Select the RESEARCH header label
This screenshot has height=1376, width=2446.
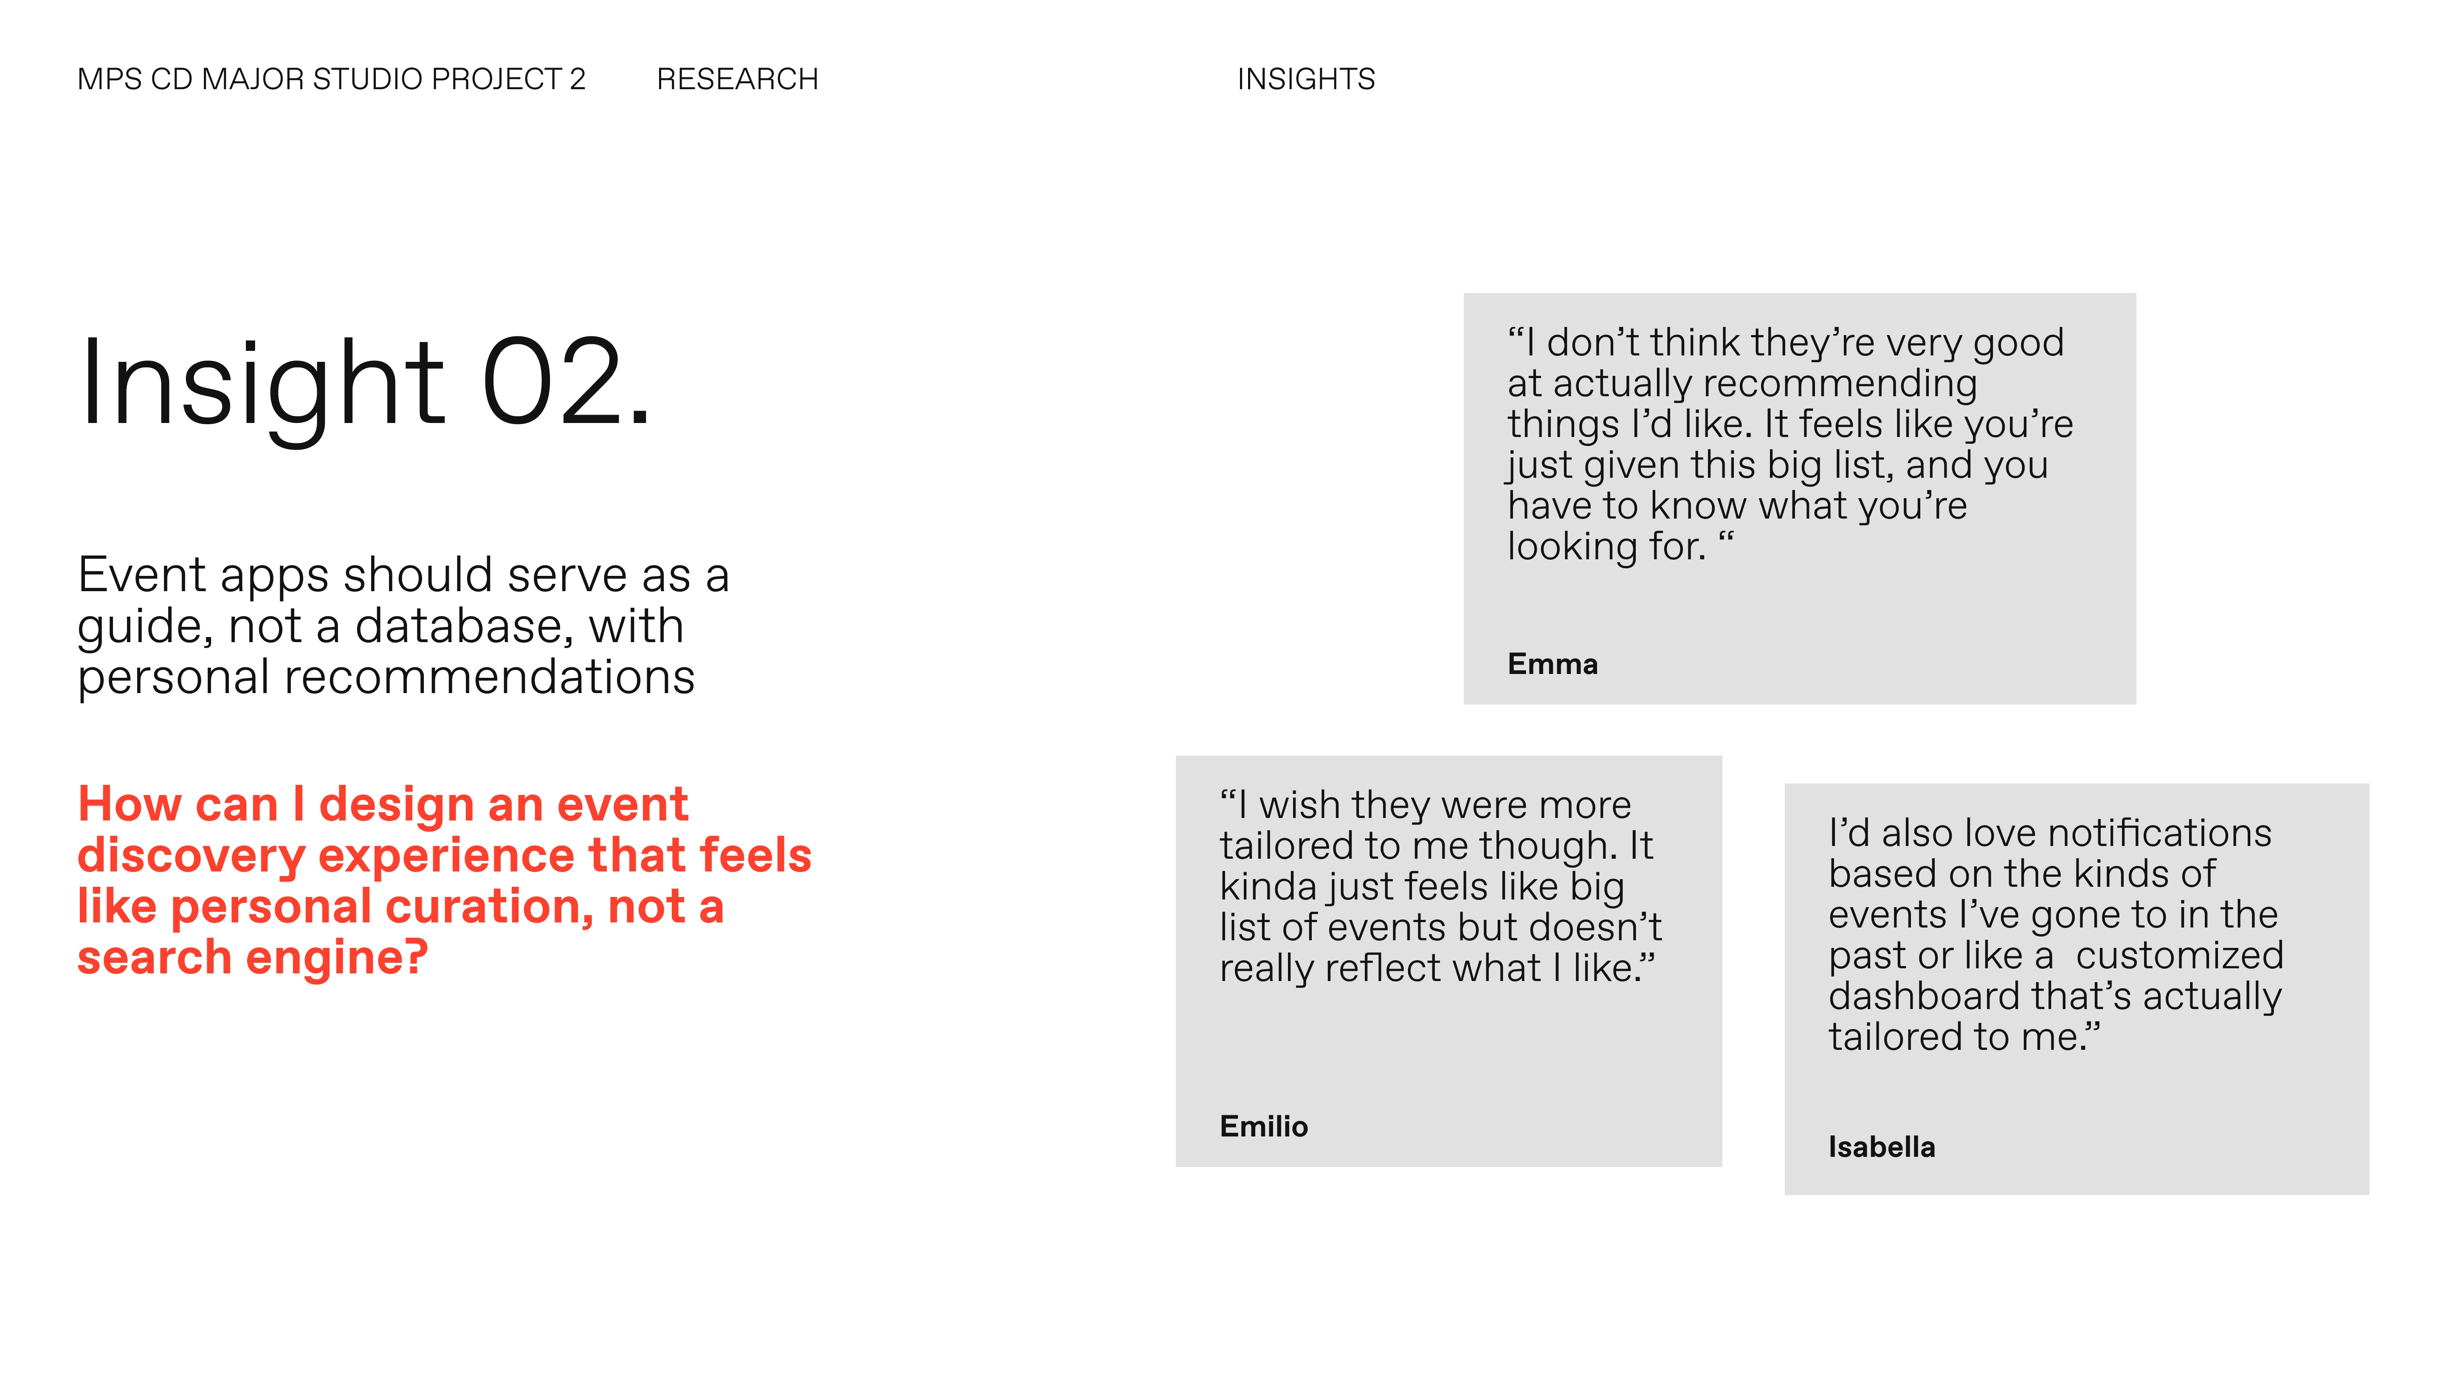pyautogui.click(x=737, y=79)
